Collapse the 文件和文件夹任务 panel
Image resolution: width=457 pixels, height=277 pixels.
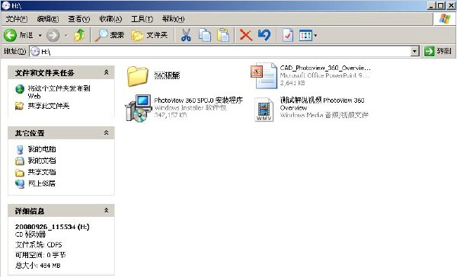click(107, 72)
